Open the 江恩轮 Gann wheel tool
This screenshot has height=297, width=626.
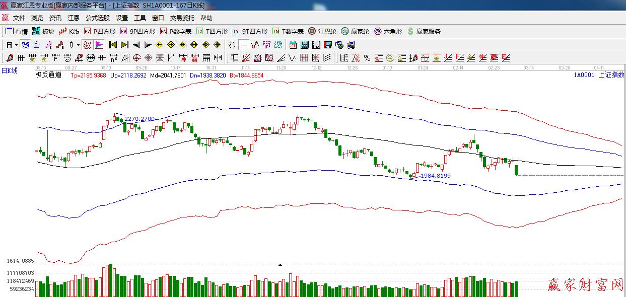(x=322, y=31)
